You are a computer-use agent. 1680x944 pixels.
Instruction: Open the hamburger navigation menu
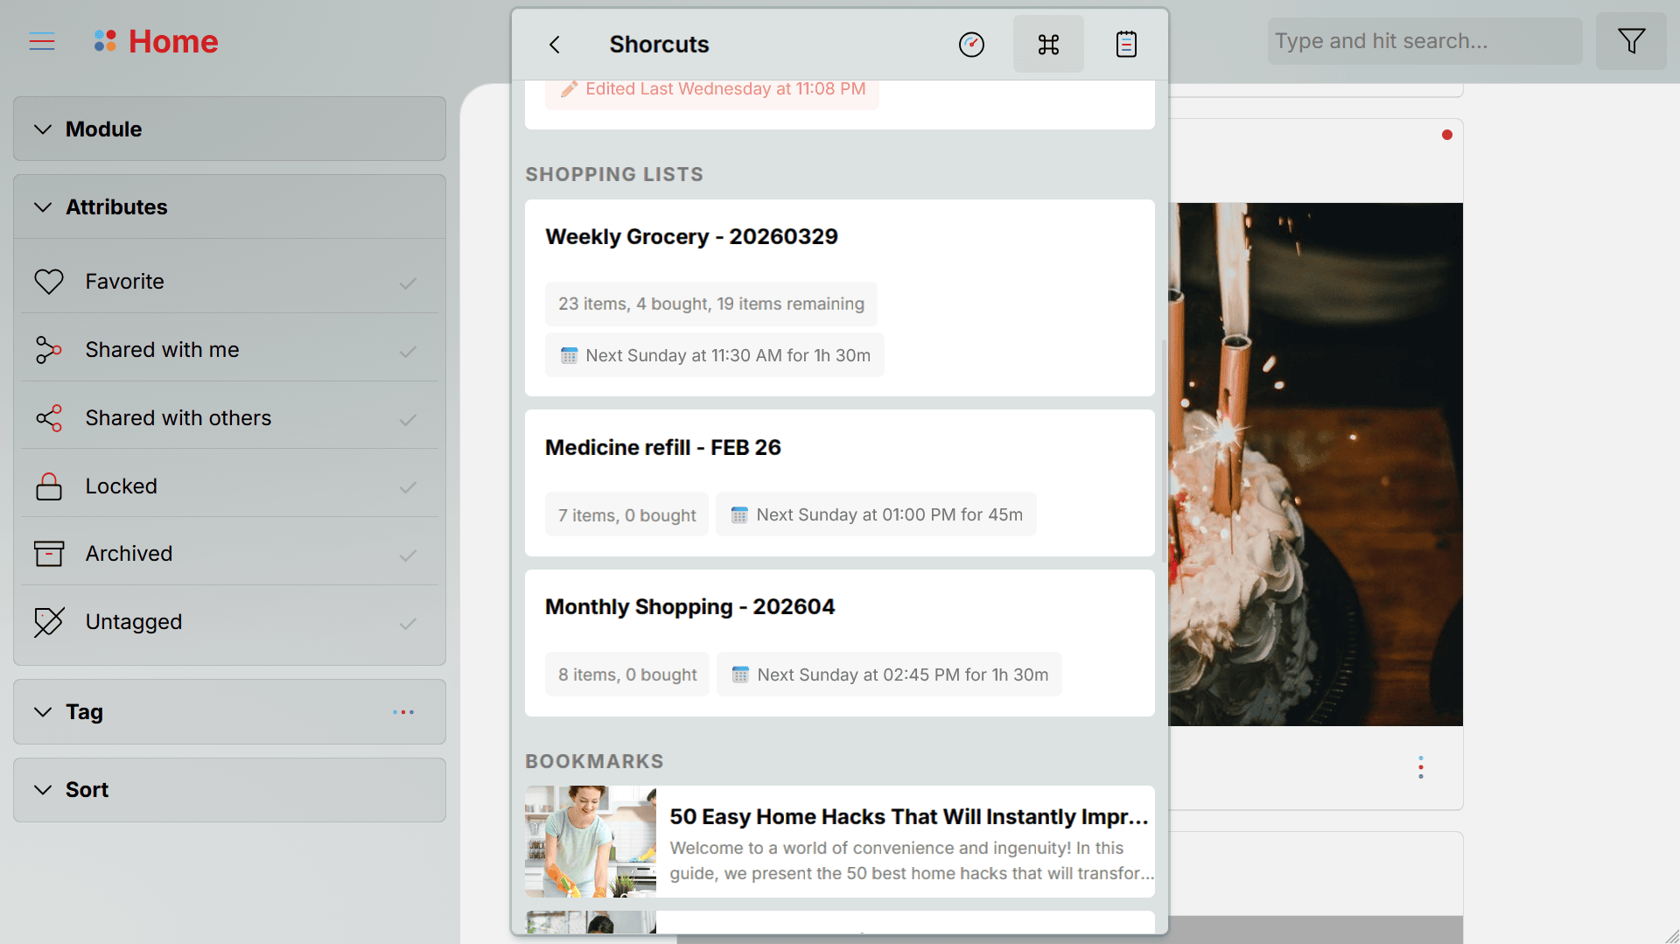[41, 41]
